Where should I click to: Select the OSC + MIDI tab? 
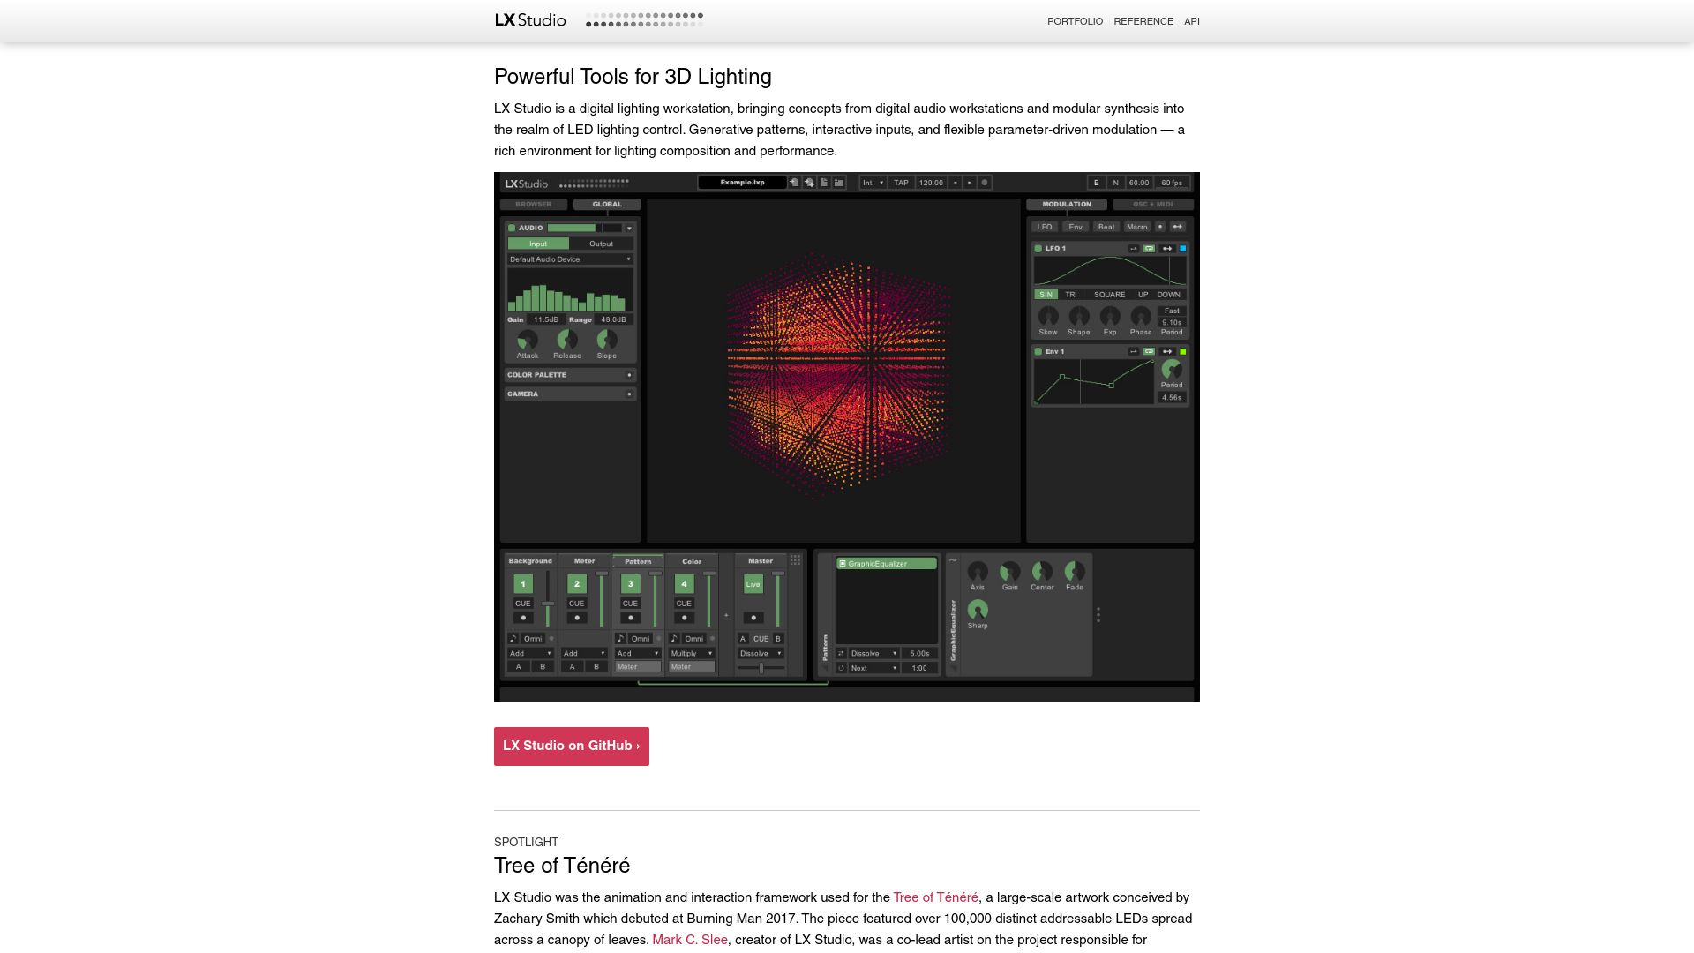(1153, 204)
